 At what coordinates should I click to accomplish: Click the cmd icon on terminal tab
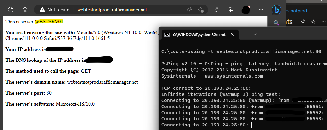167,35
